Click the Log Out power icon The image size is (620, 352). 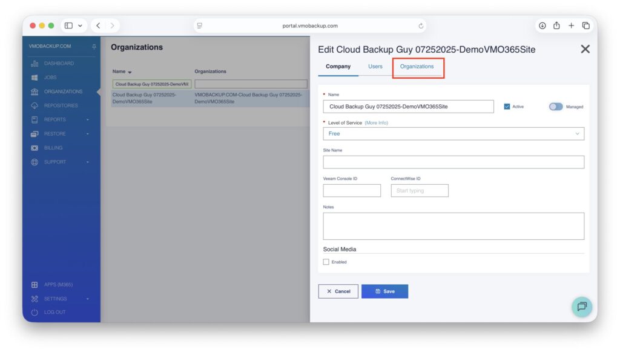tap(35, 313)
